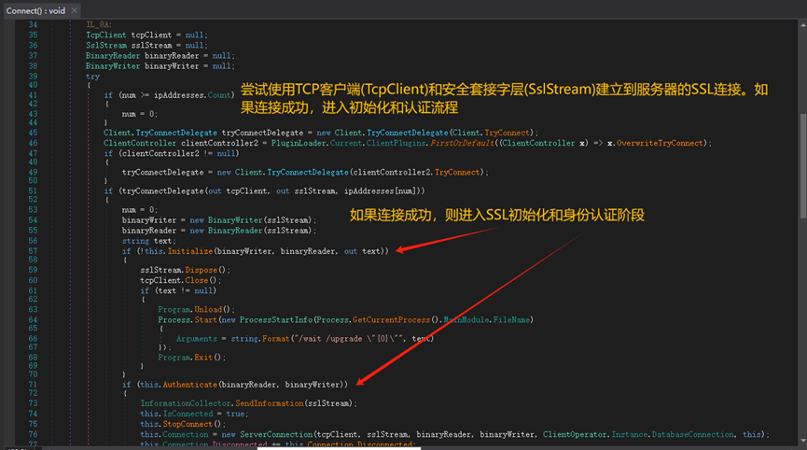Click the IL_8A label on line 34
This screenshot has height=450, width=807.
pyautogui.click(x=98, y=24)
